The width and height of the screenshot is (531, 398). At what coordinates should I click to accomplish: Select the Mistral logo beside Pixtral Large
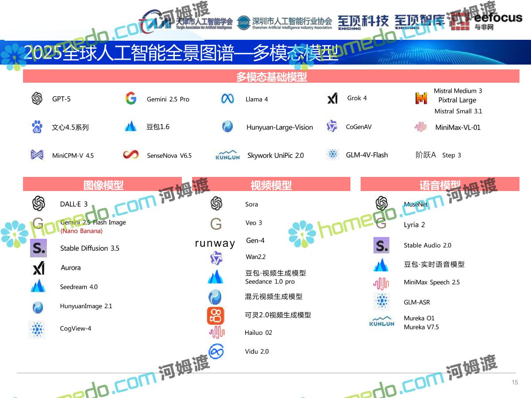coord(421,99)
